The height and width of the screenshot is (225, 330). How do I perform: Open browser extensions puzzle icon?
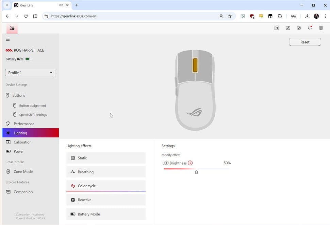[280, 16]
